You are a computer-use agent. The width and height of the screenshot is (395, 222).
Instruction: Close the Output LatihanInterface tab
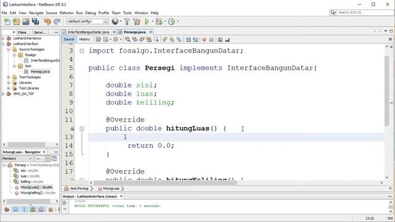click(121, 196)
